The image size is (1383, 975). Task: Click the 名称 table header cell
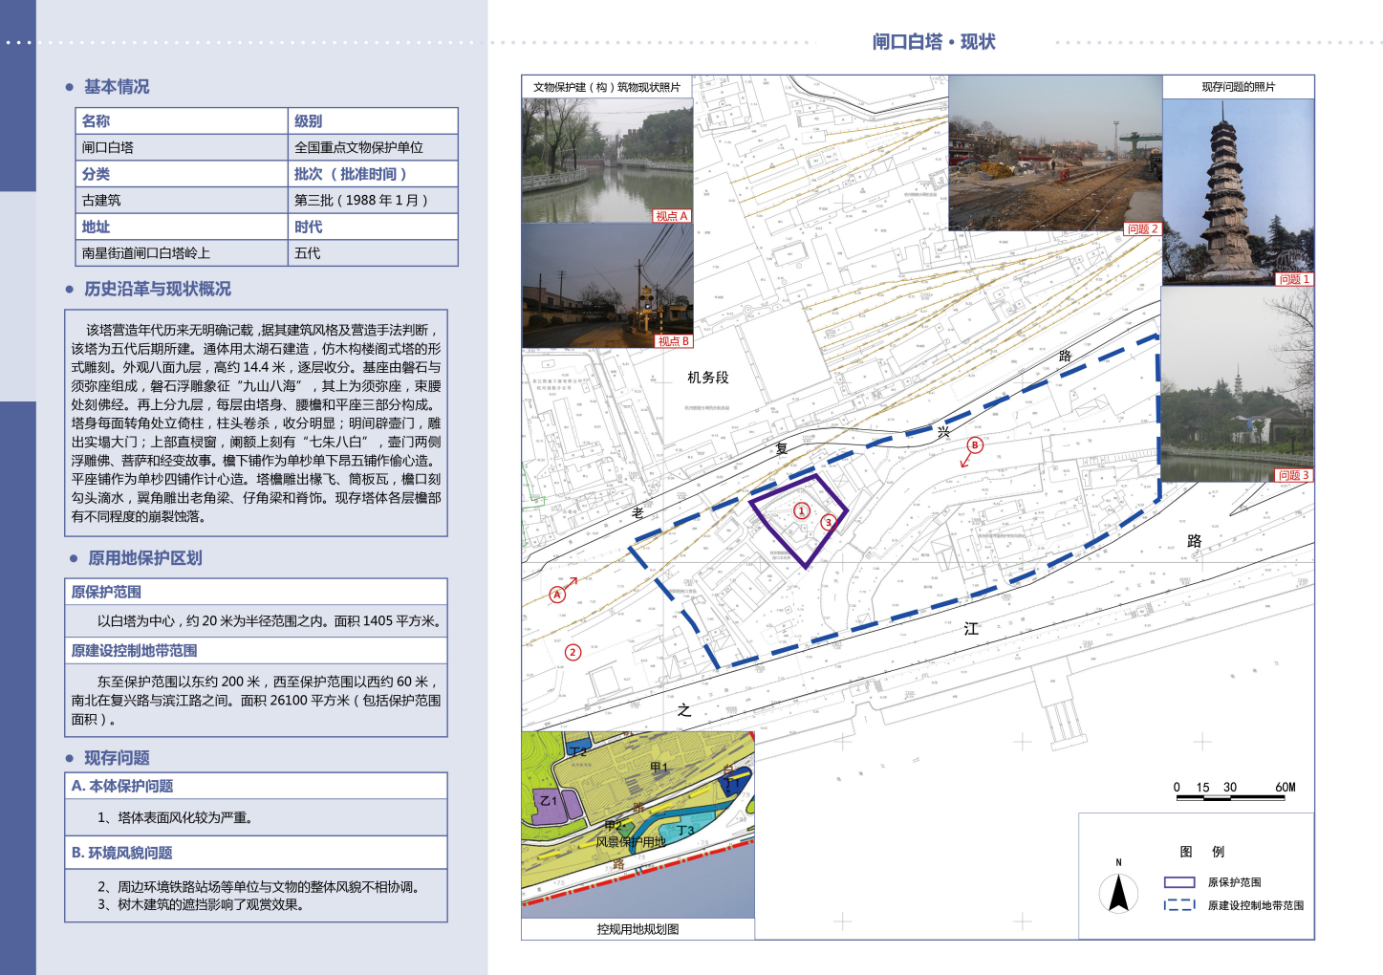click(182, 121)
